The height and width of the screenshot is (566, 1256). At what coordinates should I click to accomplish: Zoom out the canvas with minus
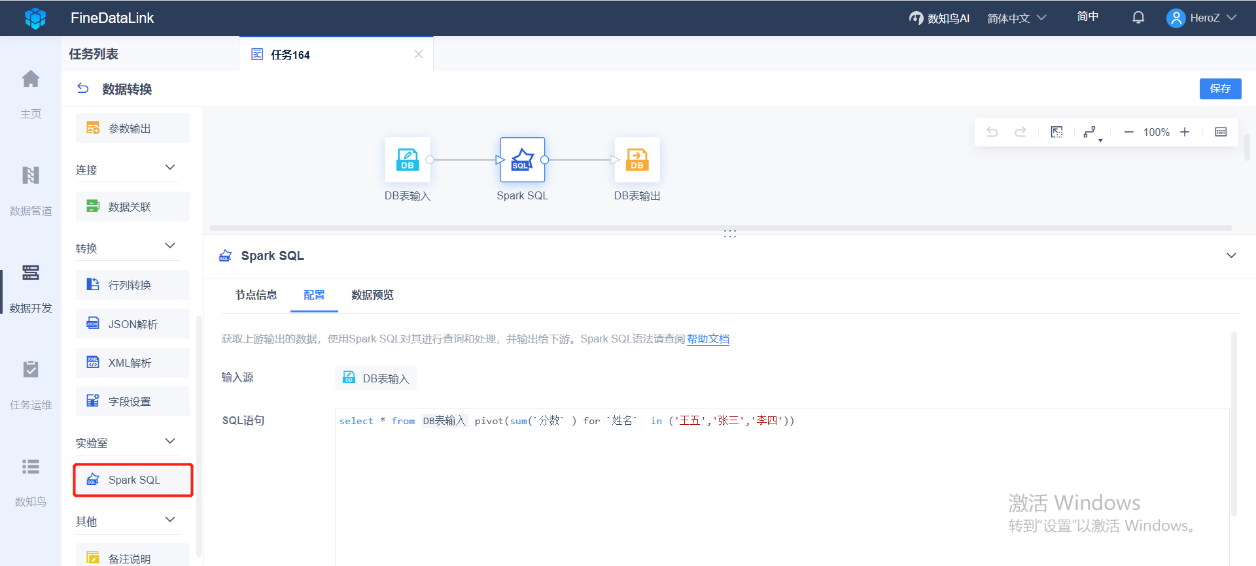[1128, 132]
